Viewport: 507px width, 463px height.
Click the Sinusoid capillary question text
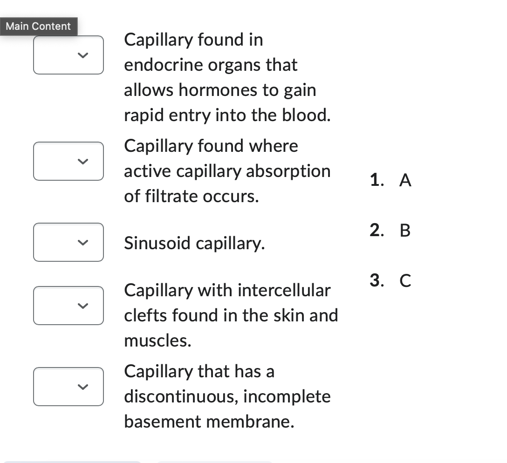click(x=194, y=243)
